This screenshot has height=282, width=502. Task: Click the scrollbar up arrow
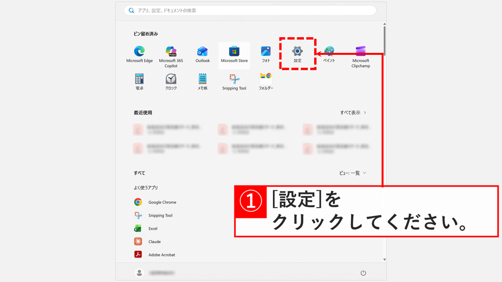click(x=384, y=24)
